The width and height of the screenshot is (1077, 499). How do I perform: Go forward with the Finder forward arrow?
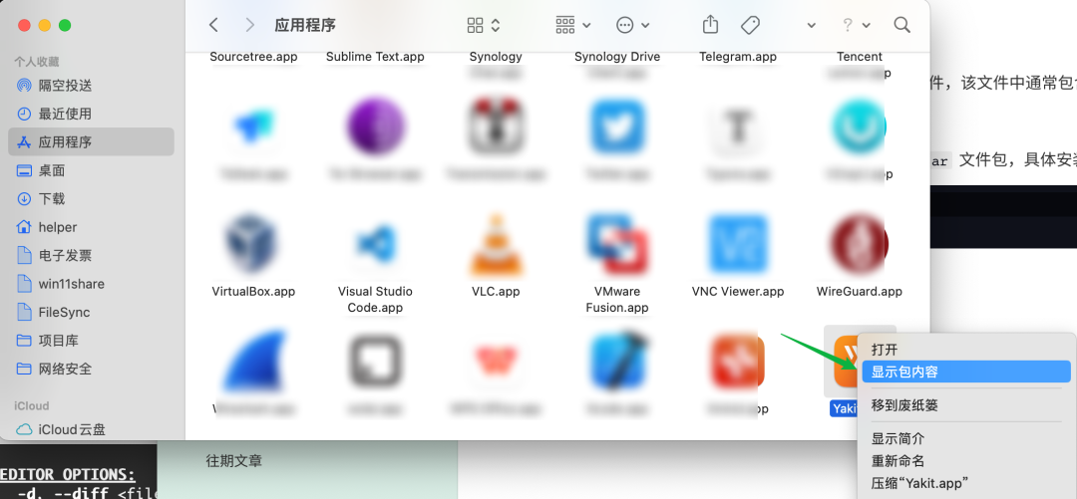tap(250, 25)
